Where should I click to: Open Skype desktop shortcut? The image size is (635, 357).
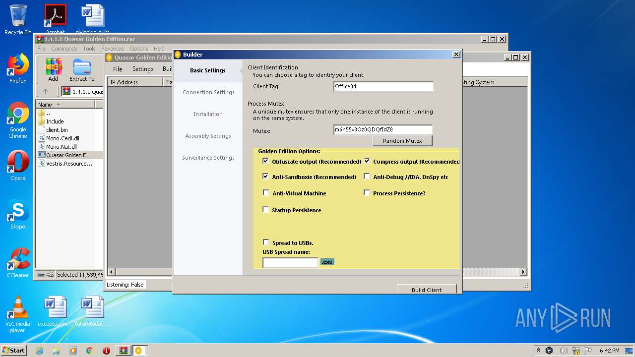coord(18,214)
